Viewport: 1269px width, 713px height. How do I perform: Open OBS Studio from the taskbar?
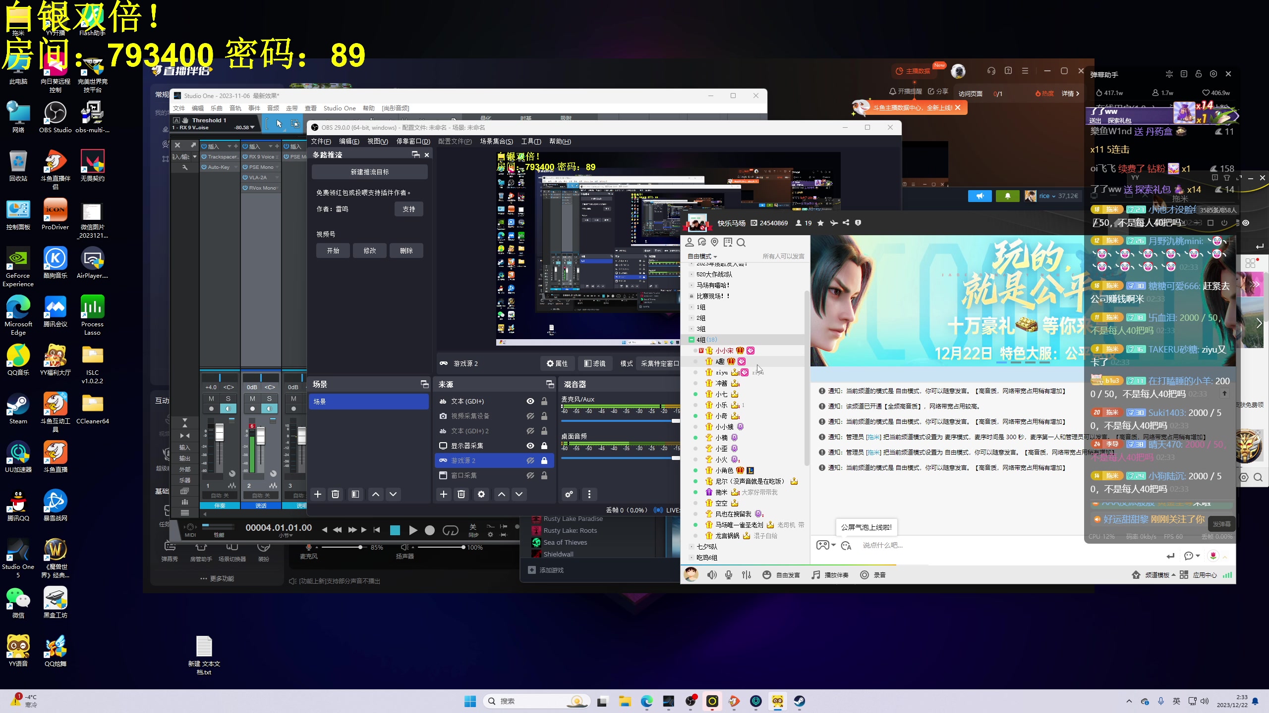tap(691, 701)
